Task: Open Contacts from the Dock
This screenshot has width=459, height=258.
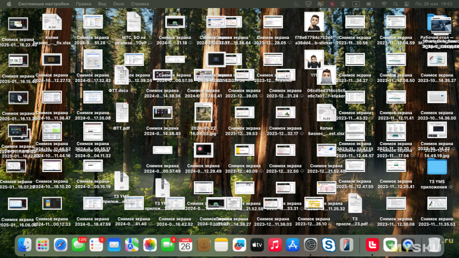Action: point(204,245)
